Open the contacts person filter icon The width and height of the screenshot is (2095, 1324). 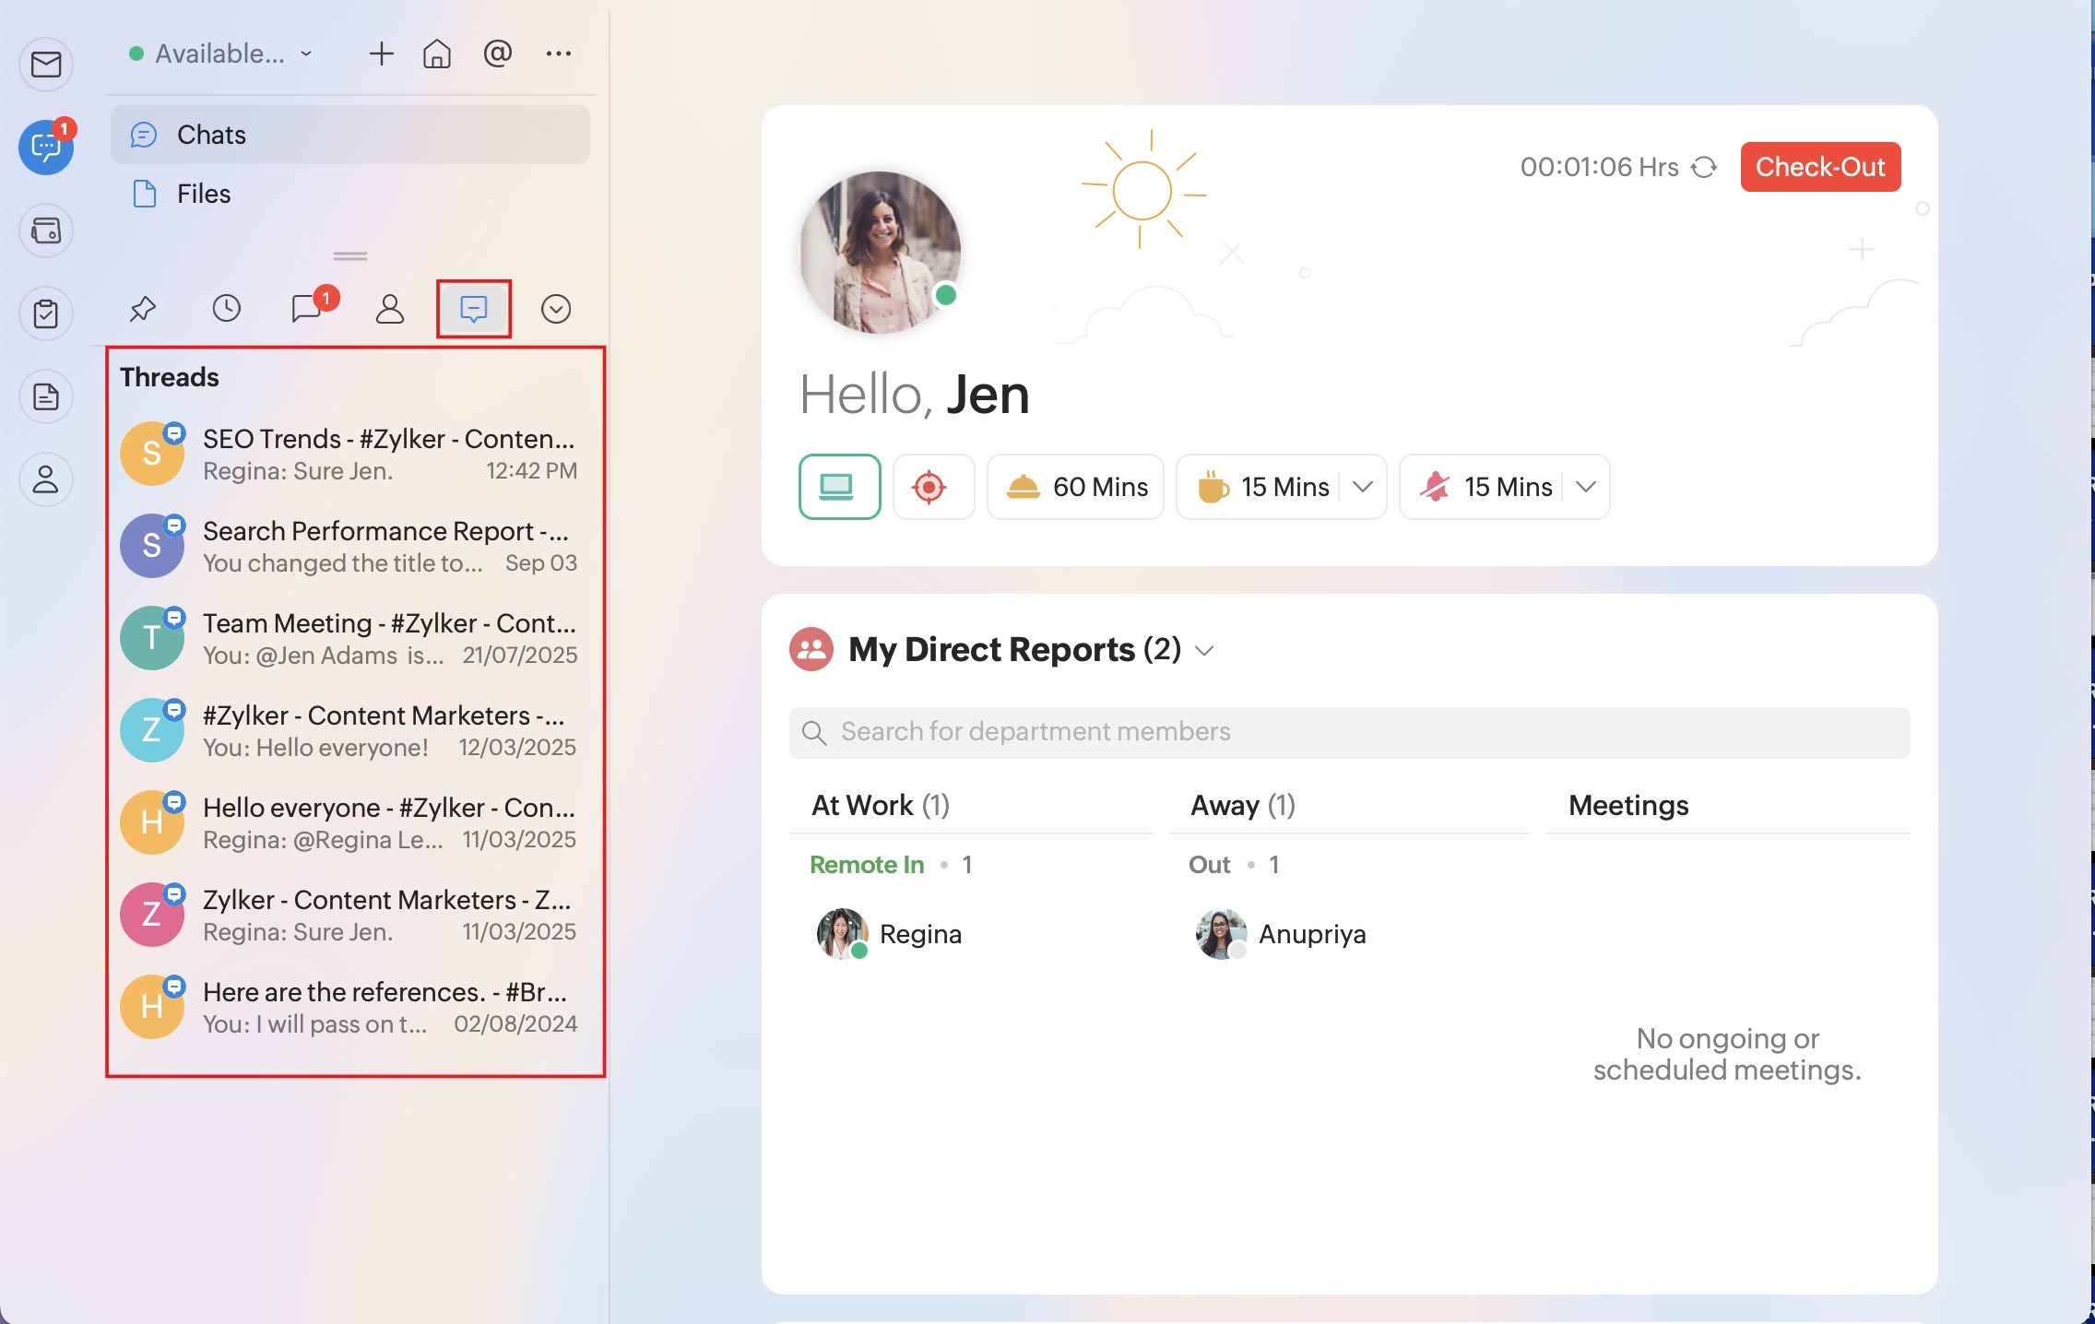(x=390, y=309)
